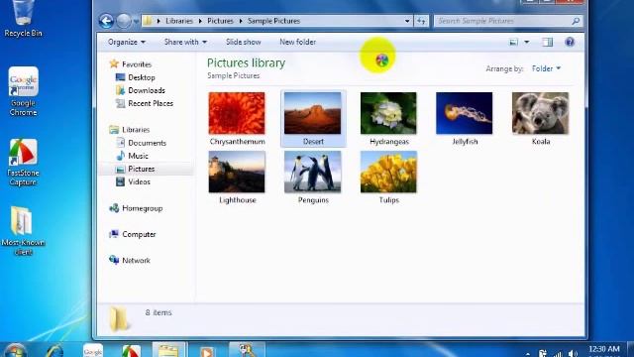
Task: Show the preview pane
Action: click(548, 42)
